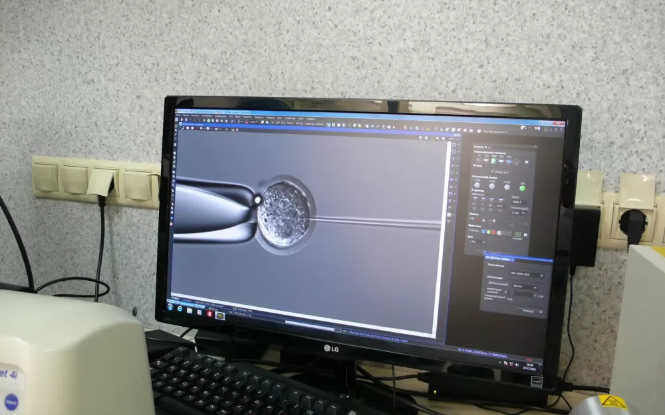Start live capture with the play toolbar icon
Viewport: 665px width, 415px height.
182,120
